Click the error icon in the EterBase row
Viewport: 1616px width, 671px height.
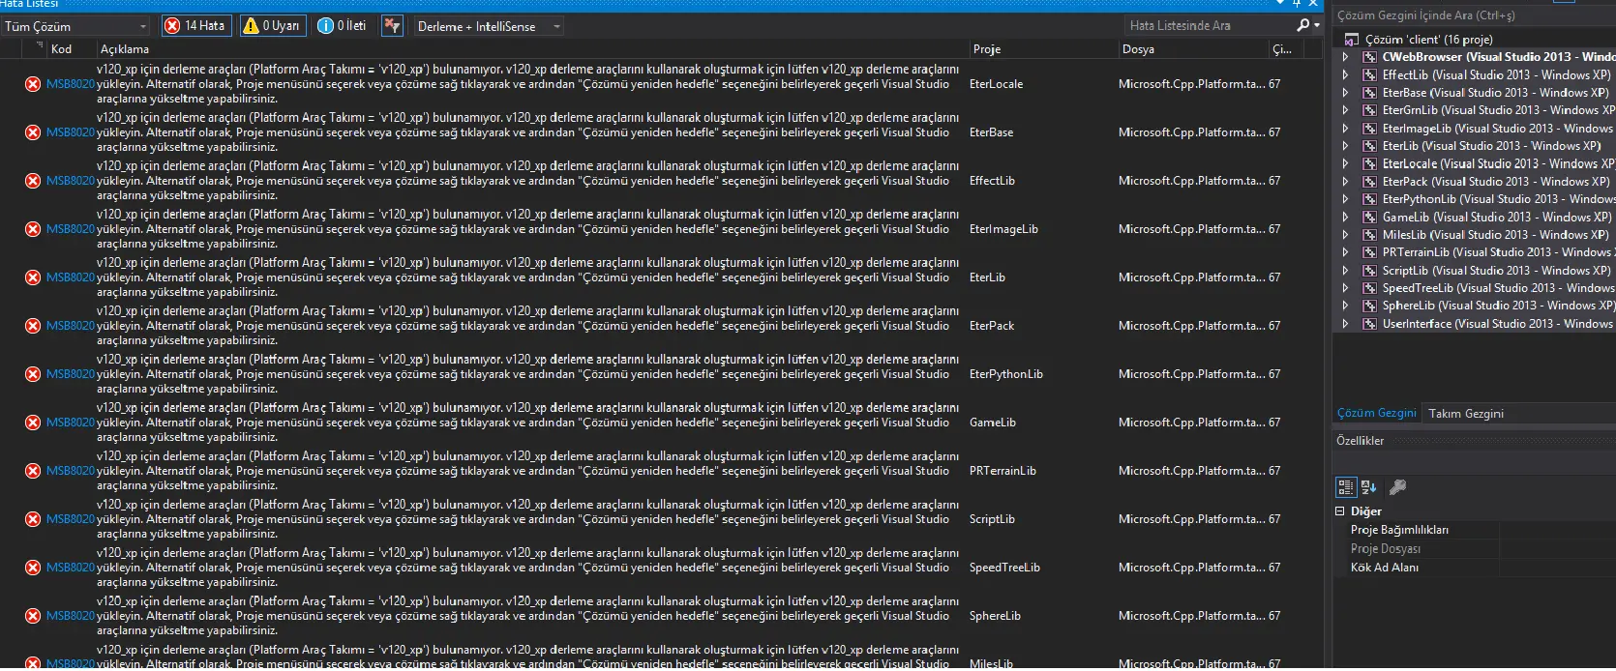[x=33, y=132]
